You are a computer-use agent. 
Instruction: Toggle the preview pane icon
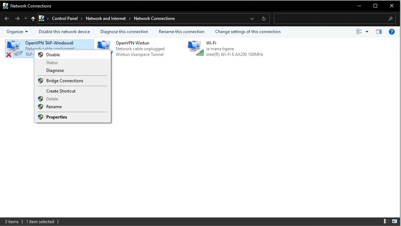pos(379,32)
